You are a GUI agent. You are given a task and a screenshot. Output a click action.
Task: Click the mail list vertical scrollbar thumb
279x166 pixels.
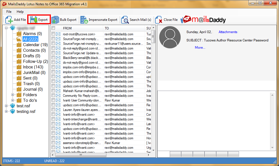[x=153, y=36]
